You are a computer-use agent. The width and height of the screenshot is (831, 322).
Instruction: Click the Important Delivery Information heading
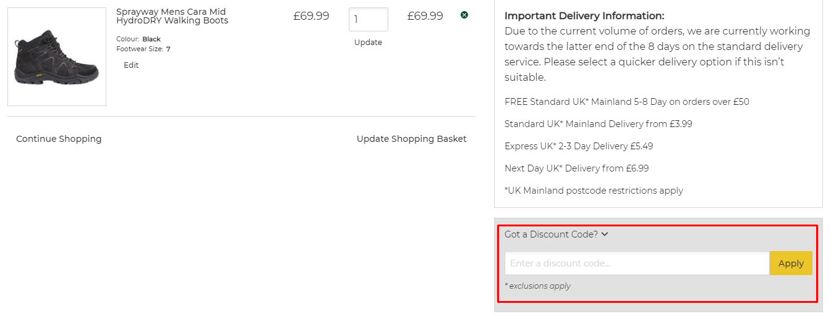click(x=584, y=16)
